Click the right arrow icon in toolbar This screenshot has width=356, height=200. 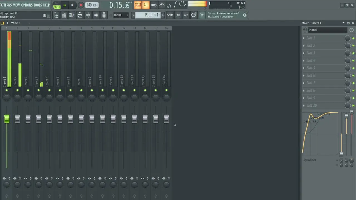click(x=96, y=15)
